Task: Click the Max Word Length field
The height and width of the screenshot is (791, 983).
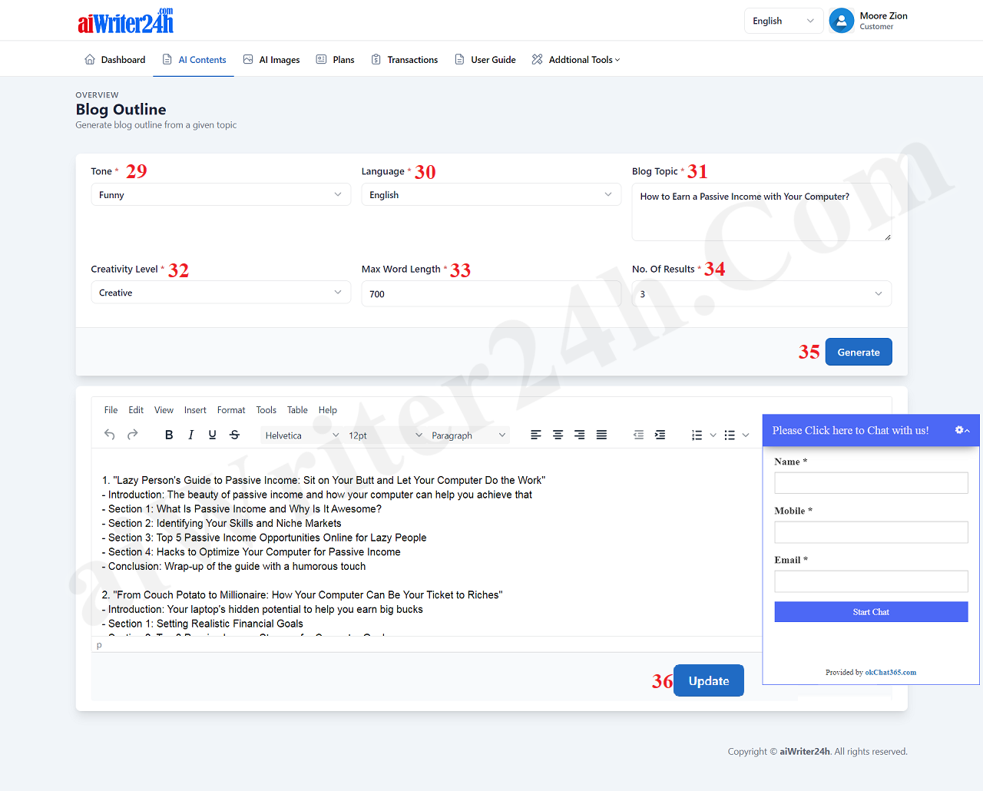Action: 491,294
